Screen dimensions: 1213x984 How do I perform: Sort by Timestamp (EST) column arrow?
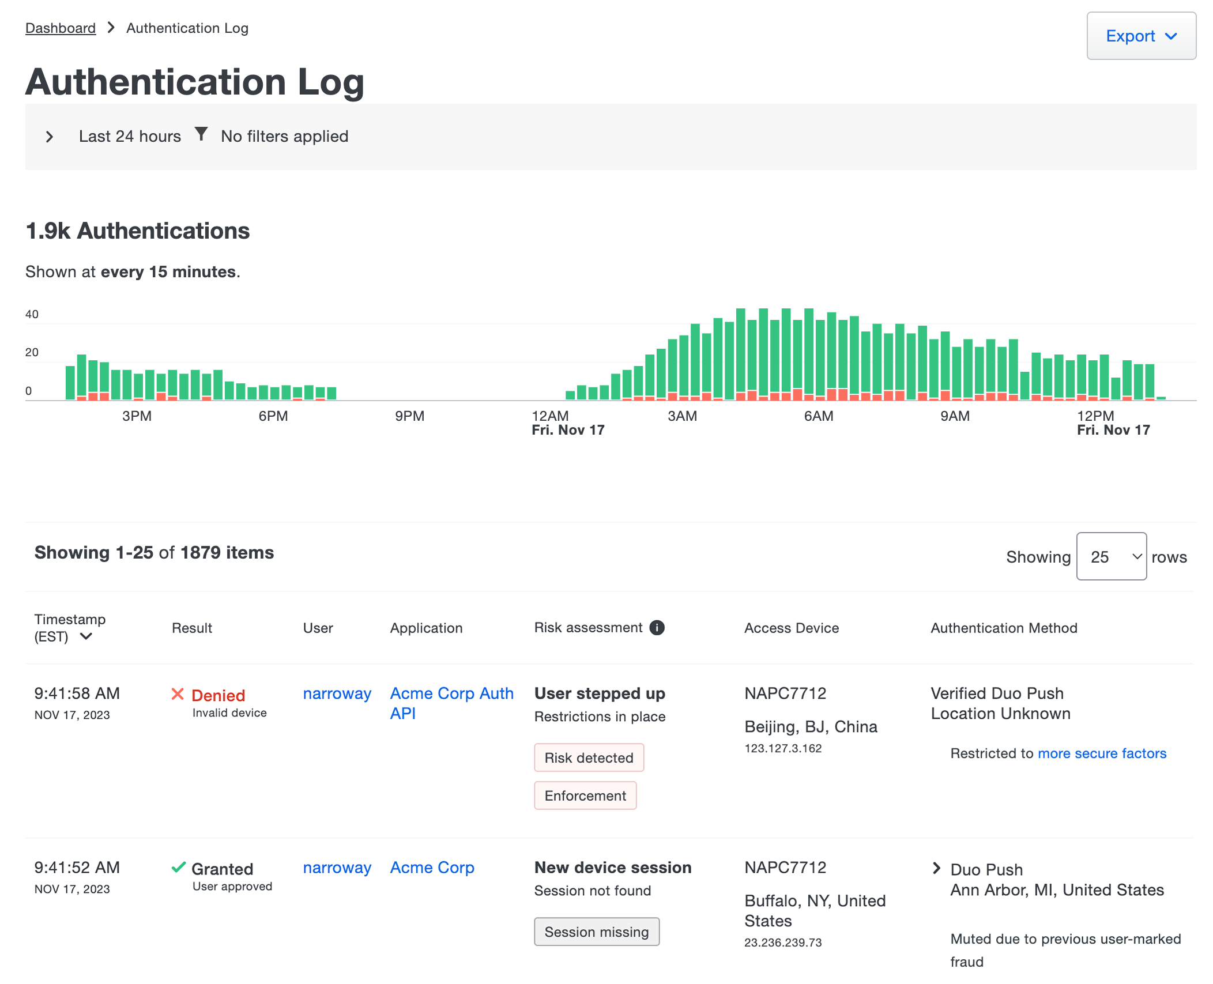86,636
